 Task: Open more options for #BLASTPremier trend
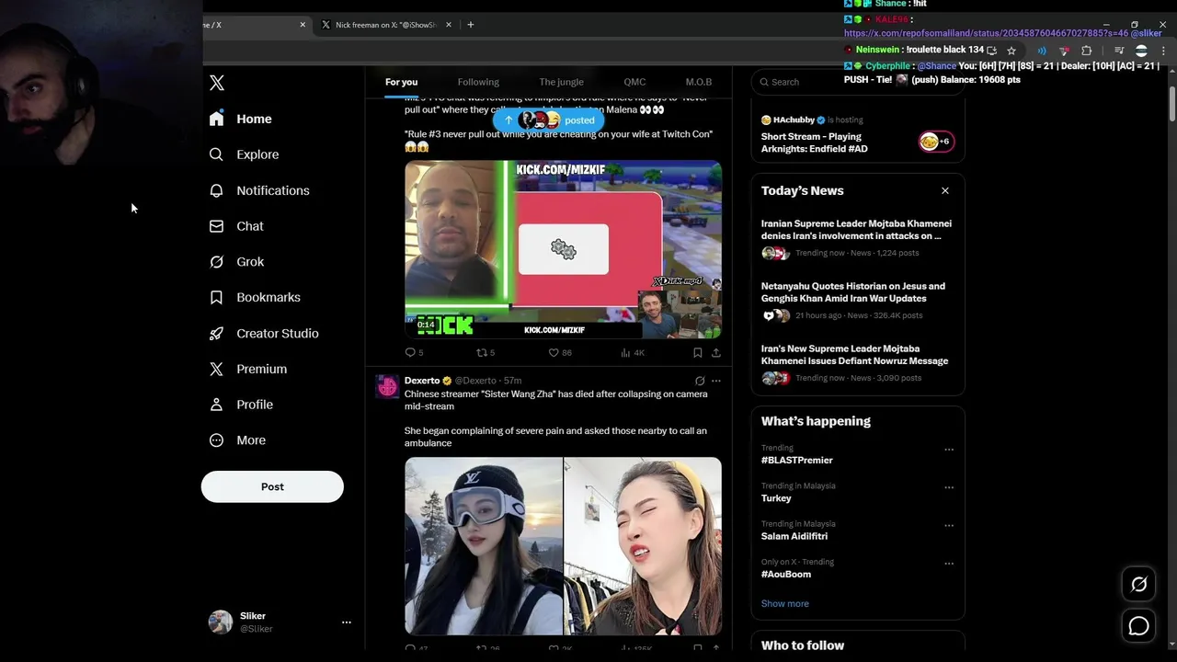coord(949,450)
